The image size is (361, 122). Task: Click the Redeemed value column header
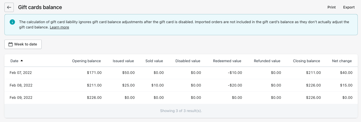click(x=227, y=61)
